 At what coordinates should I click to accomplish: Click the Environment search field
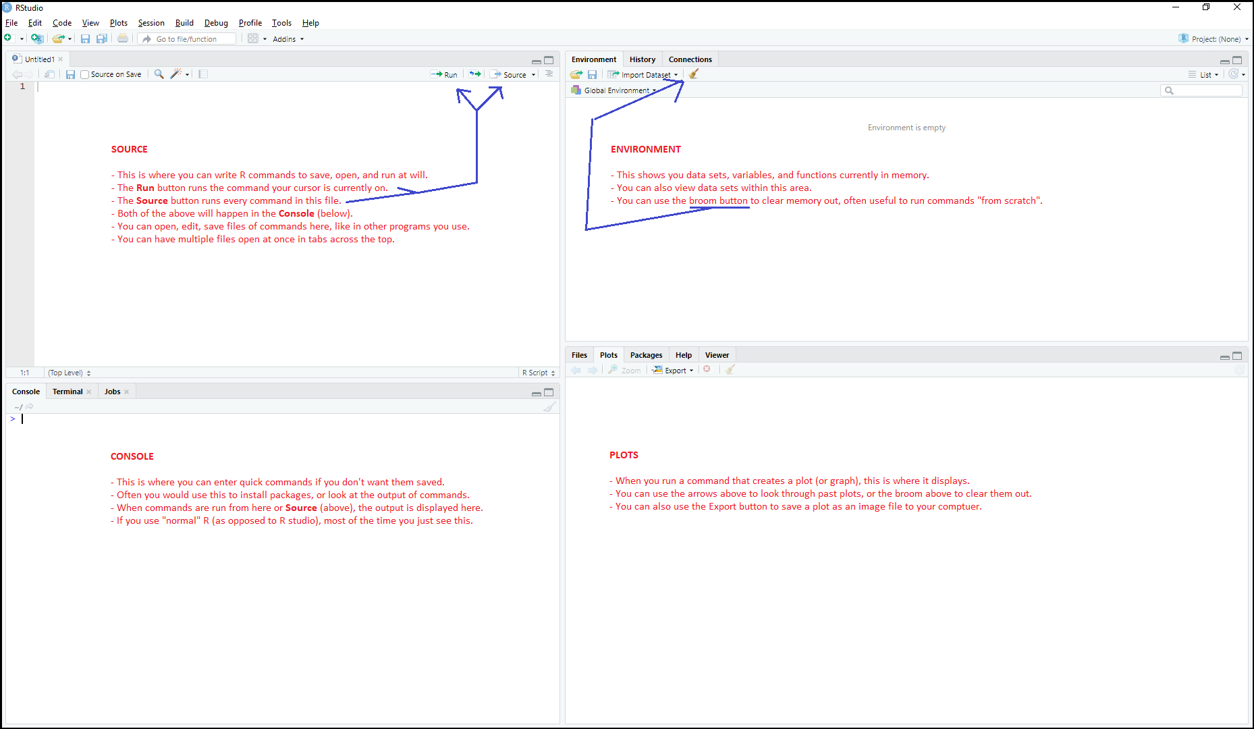pos(1201,90)
